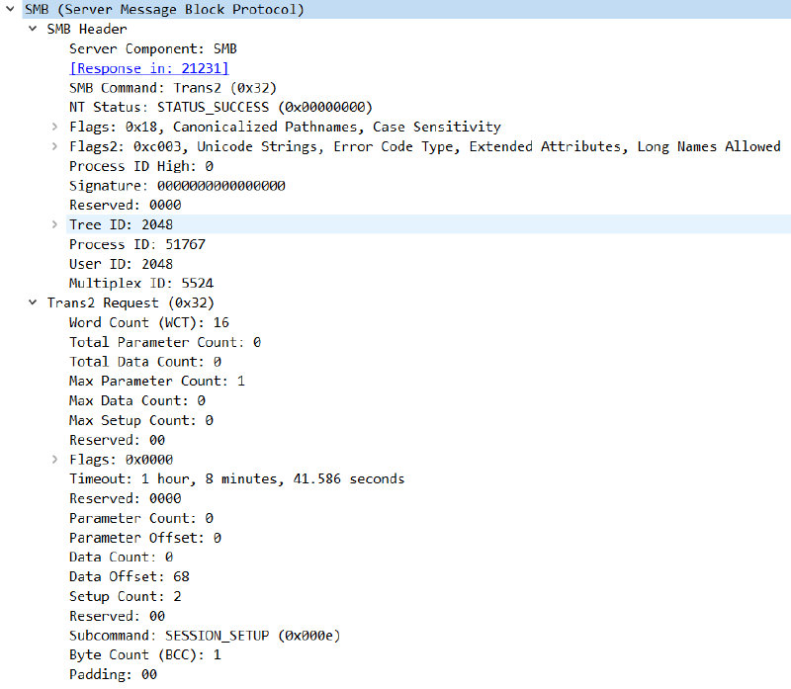The height and width of the screenshot is (689, 791).
Task: Expand the Flags: 0x0000 field
Action: (x=54, y=460)
